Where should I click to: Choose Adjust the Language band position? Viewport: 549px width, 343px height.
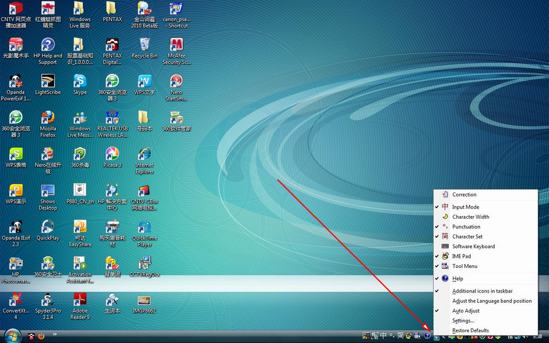(485, 301)
